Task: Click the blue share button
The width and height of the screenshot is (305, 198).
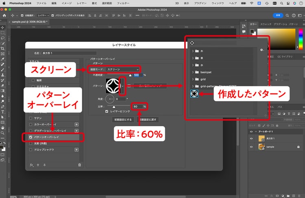Action: [278, 15]
